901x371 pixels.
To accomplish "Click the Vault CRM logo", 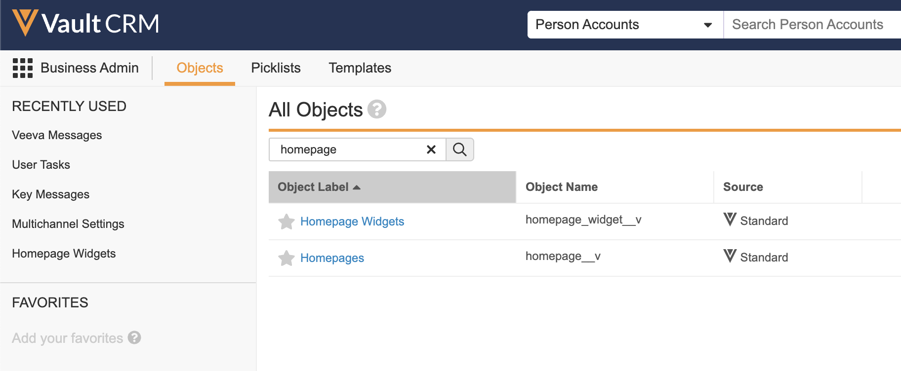I will (86, 23).
